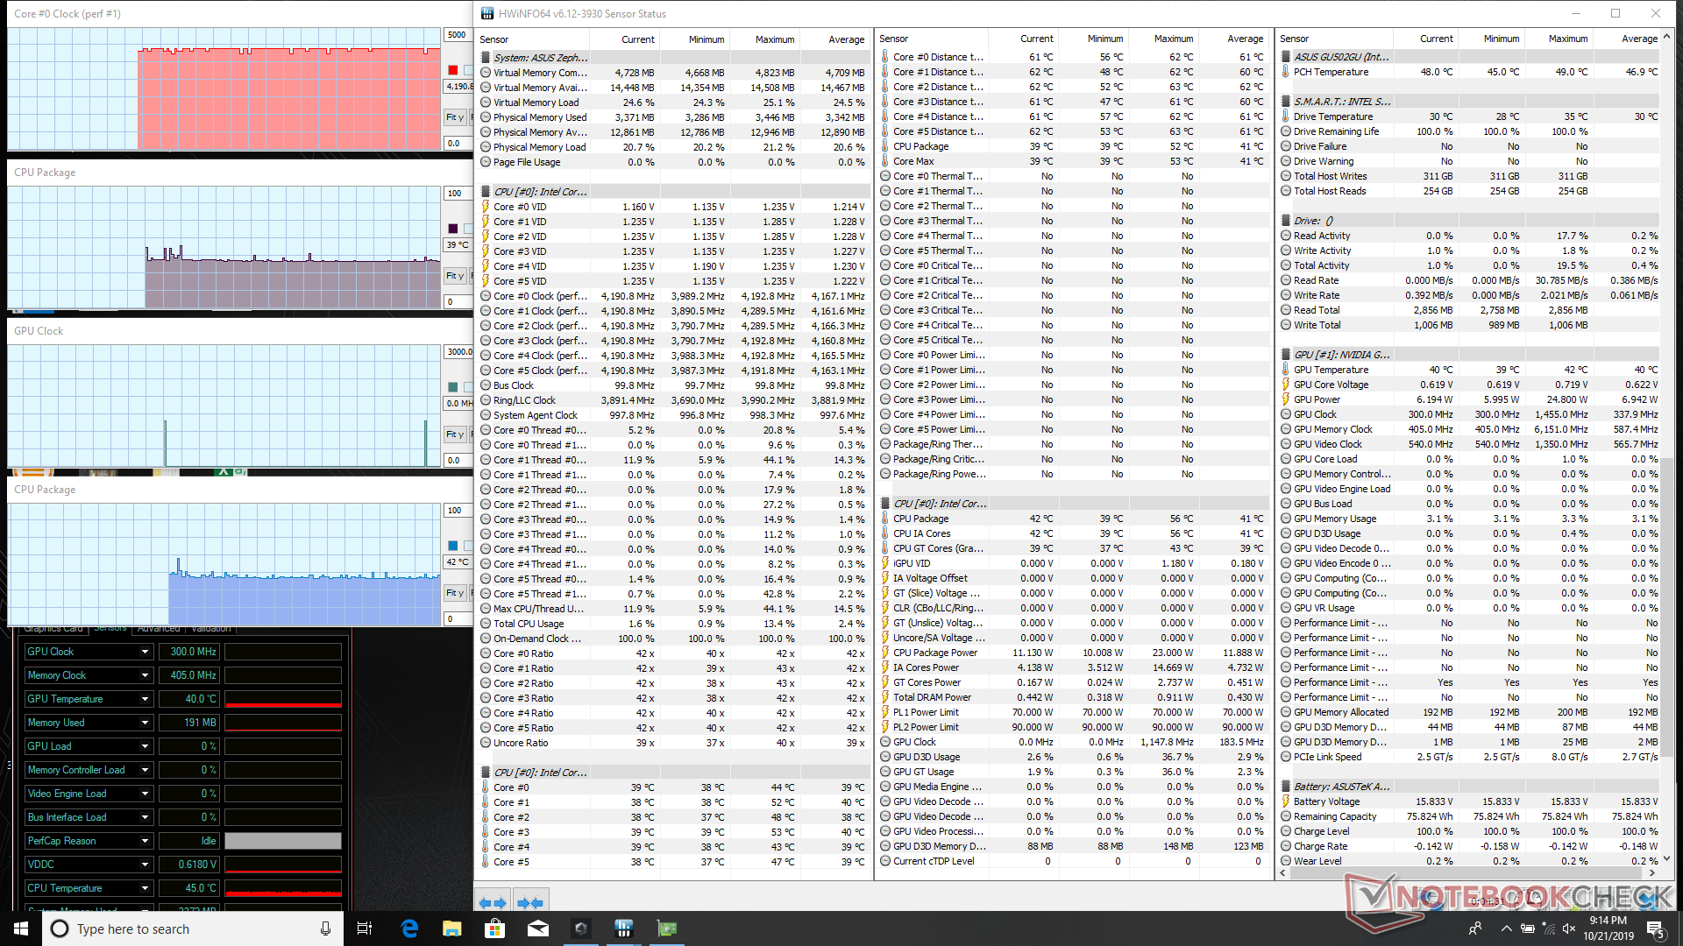
Task: Open the GPU Temperature dropdown in GPU-Z
Action: click(x=145, y=699)
